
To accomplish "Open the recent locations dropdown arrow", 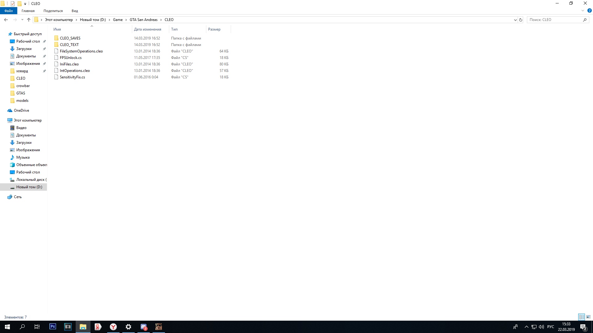I will tap(22, 20).
